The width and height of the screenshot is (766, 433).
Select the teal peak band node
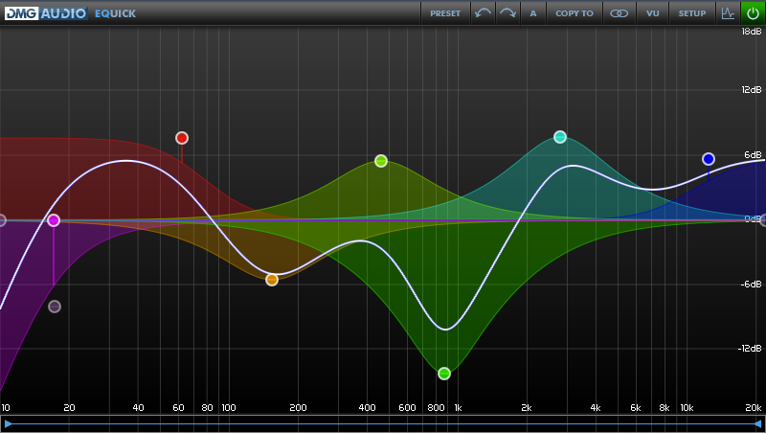click(560, 137)
